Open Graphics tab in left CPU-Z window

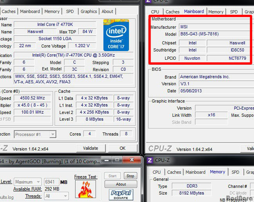click(89, 11)
